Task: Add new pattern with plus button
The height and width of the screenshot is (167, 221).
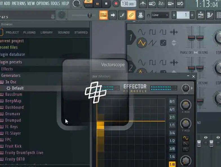Action: (x=192, y=15)
